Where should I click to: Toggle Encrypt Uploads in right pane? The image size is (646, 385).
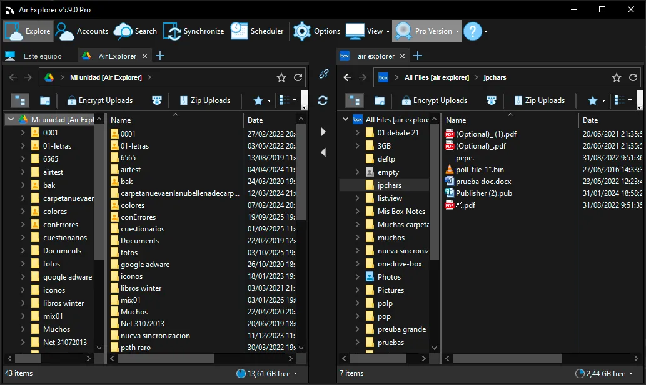[x=435, y=100]
